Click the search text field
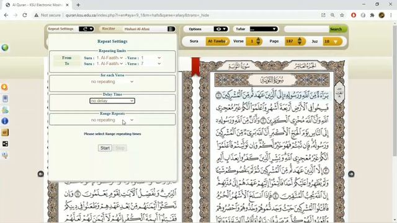397x223 pixels. (x=306, y=29)
